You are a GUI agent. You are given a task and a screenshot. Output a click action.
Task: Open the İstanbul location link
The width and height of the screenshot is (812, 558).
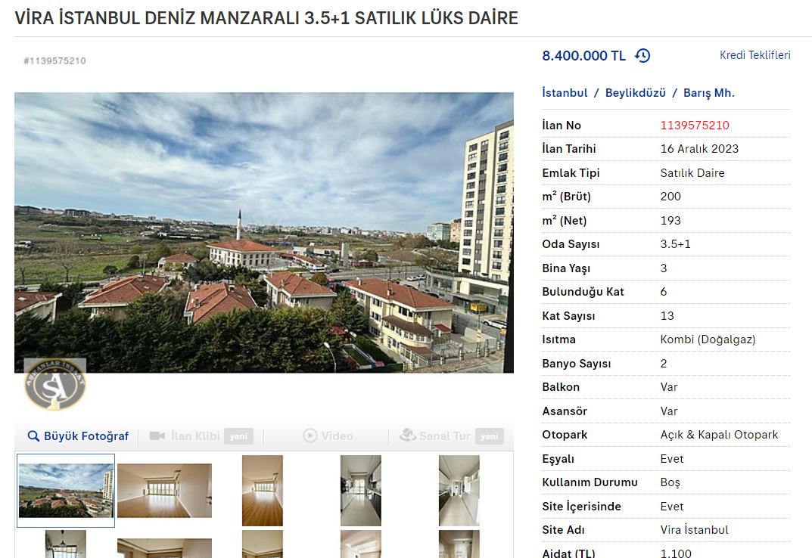coord(565,93)
